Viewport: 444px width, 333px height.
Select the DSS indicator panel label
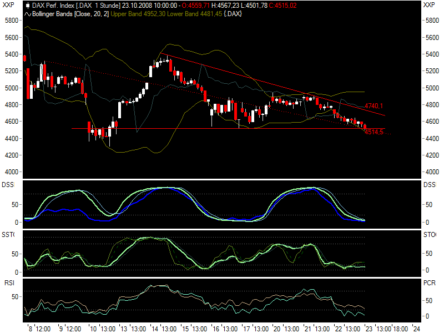[8, 185]
